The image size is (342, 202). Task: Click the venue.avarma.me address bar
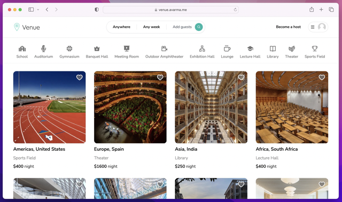tap(170, 10)
